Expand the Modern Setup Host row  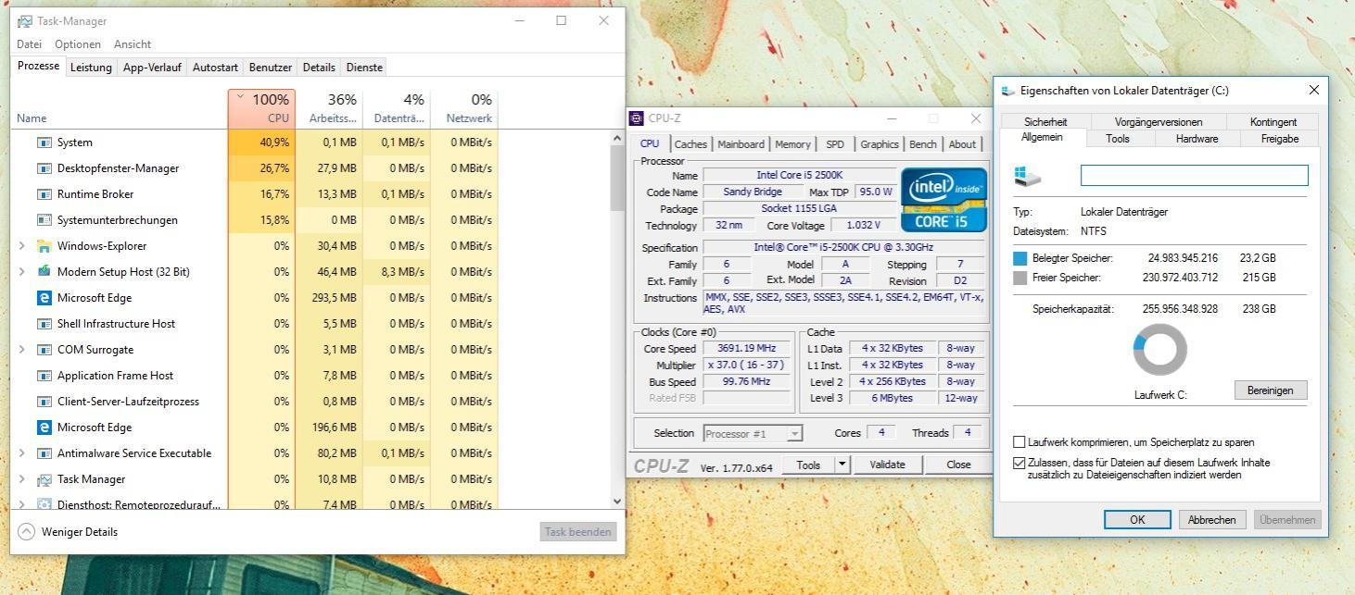[x=22, y=272]
